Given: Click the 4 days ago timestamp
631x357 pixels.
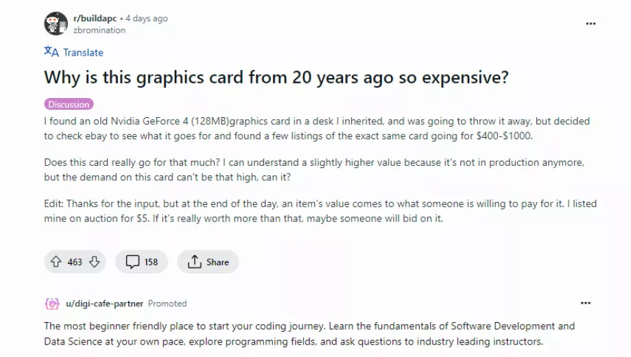Looking at the screenshot, I should (147, 19).
